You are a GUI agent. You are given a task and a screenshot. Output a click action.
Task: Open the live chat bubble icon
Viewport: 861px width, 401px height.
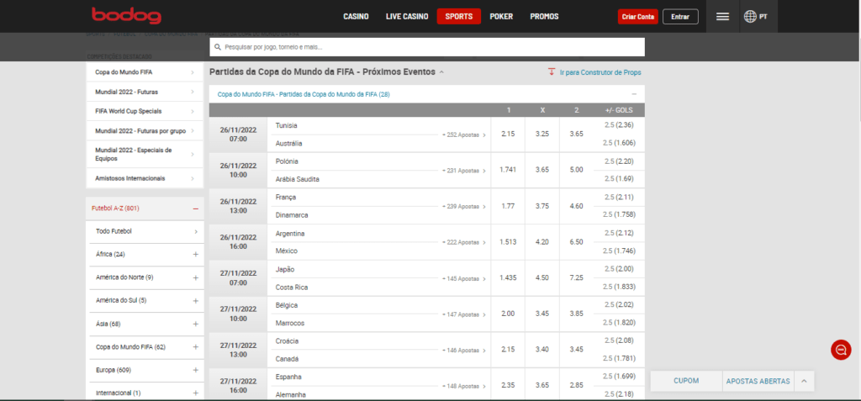[841, 350]
